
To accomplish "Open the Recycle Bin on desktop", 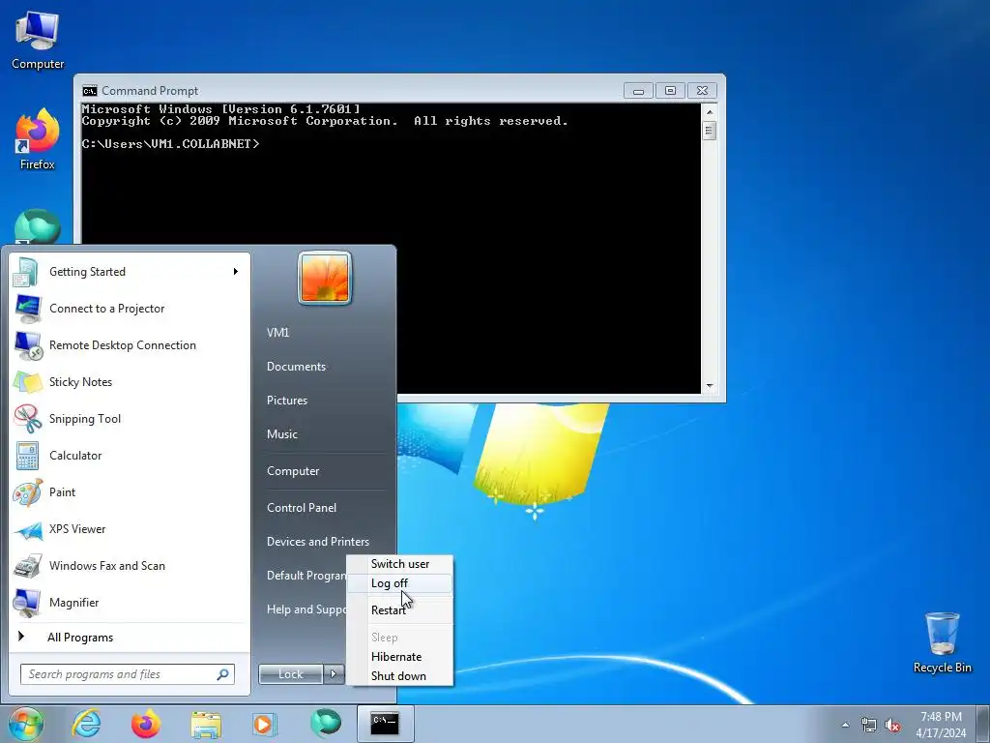I will [x=942, y=642].
